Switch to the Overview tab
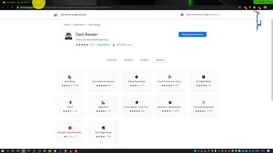The width and height of the screenshot is (273, 153). [x=112, y=60]
